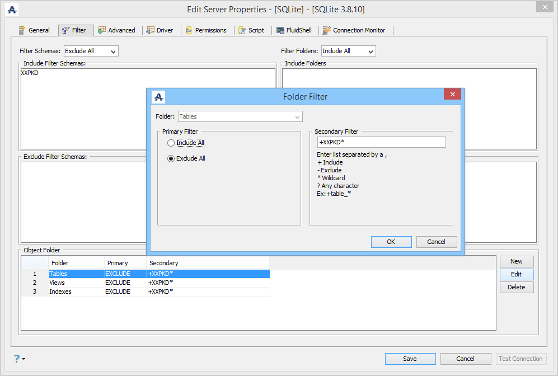
Task: Click the Save button
Action: point(410,359)
